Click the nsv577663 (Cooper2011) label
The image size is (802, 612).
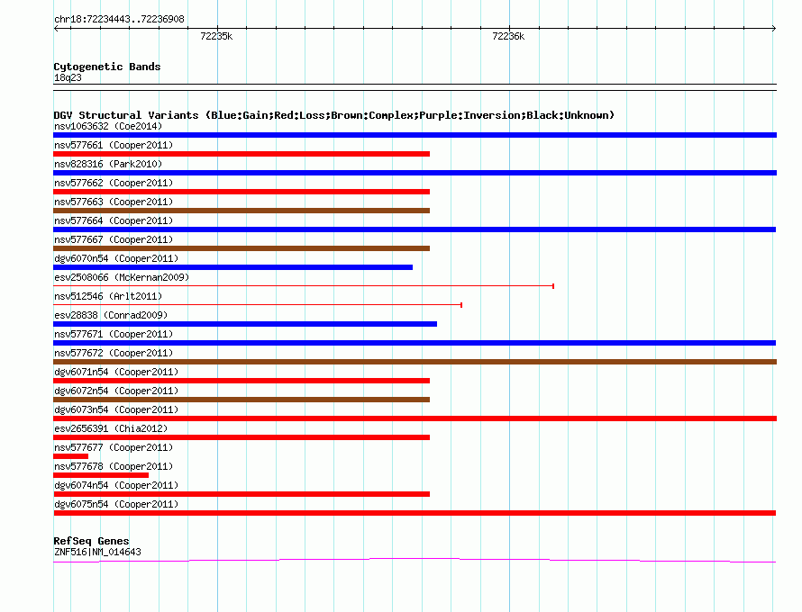[x=114, y=202]
